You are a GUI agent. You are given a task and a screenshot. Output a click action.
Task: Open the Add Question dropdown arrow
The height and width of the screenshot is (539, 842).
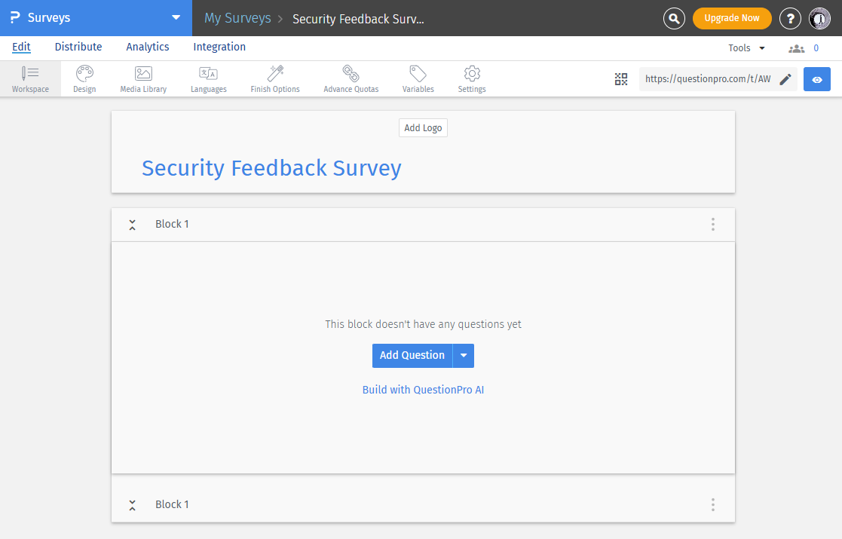[464, 355]
